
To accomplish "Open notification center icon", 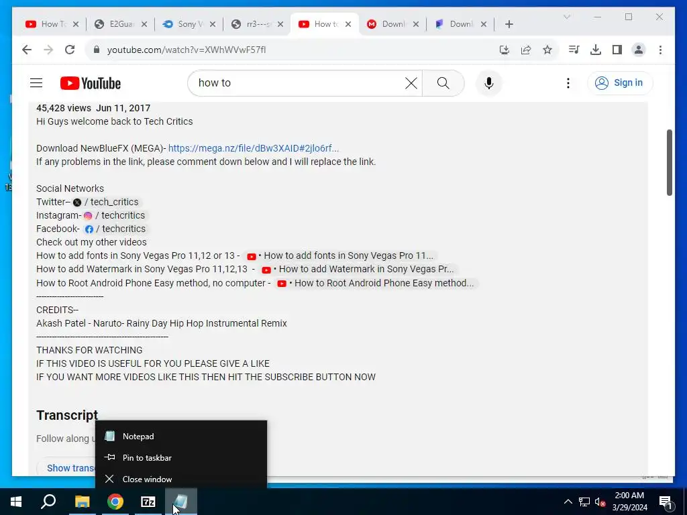I will 666,502.
